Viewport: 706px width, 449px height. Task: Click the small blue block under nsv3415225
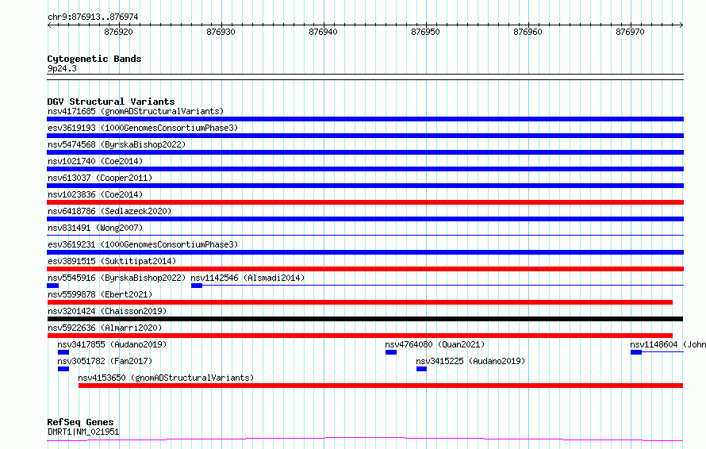point(421,369)
